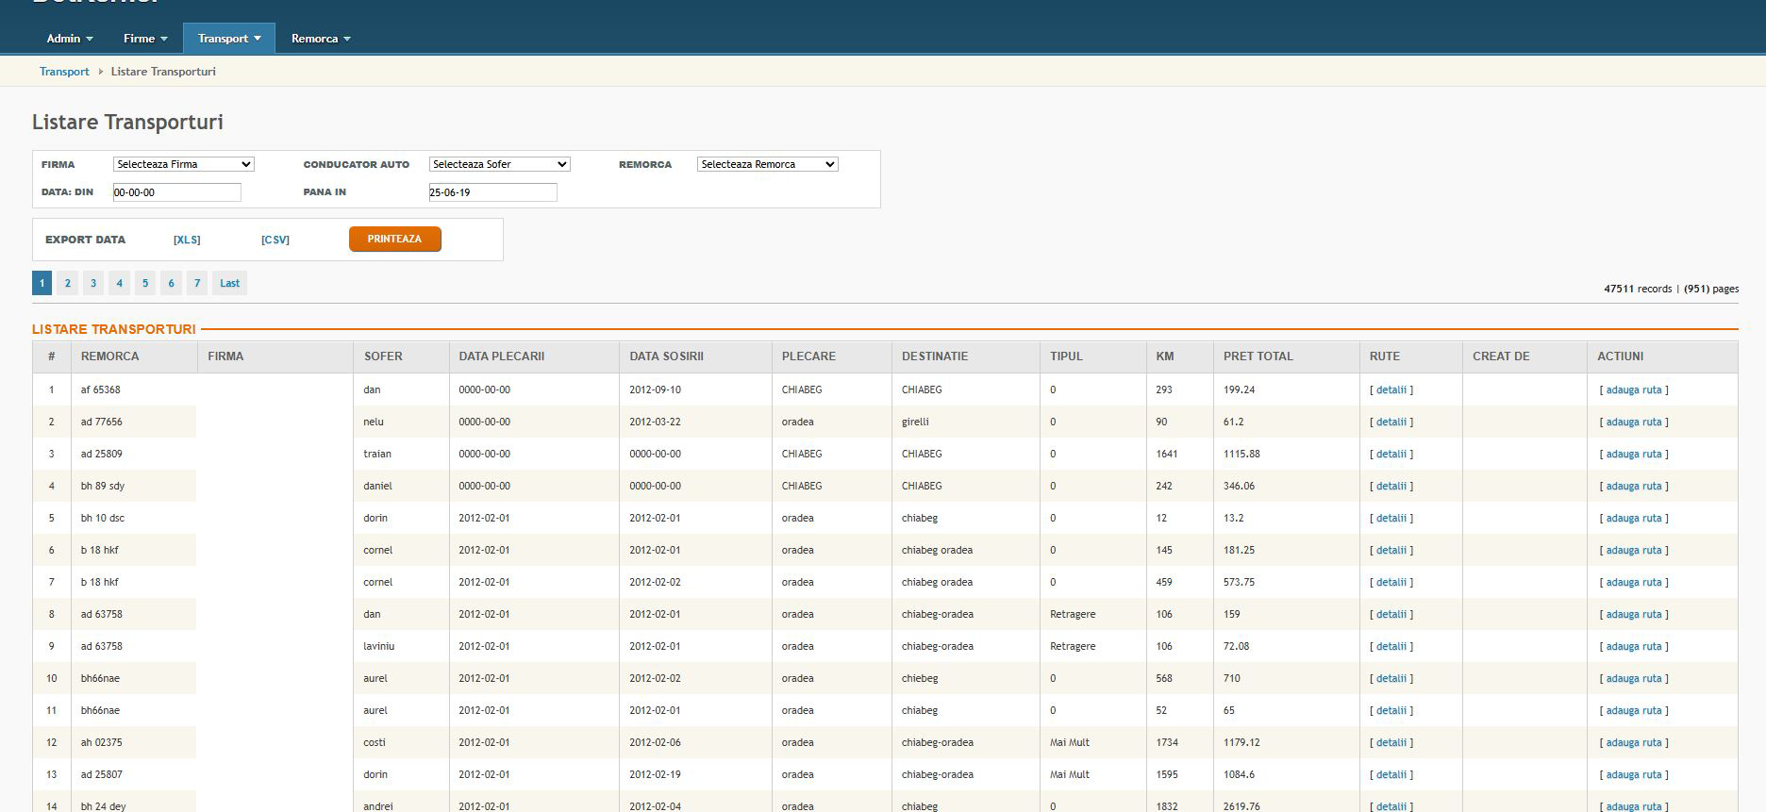Go to page 2 of results
The width and height of the screenshot is (1766, 812).
[x=67, y=283]
